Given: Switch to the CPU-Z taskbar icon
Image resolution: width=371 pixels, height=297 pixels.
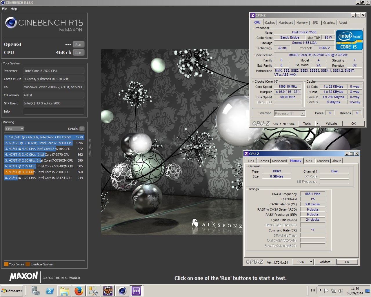Looking at the screenshot, I should point(137,291).
